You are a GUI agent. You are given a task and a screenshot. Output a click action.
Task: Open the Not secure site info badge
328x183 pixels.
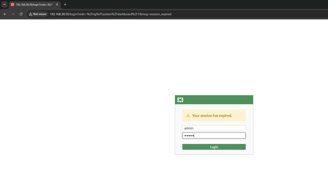38,14
